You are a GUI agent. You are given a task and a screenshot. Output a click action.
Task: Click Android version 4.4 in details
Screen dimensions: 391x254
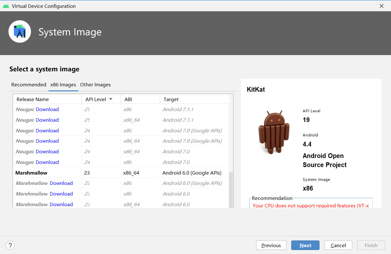pyautogui.click(x=307, y=144)
